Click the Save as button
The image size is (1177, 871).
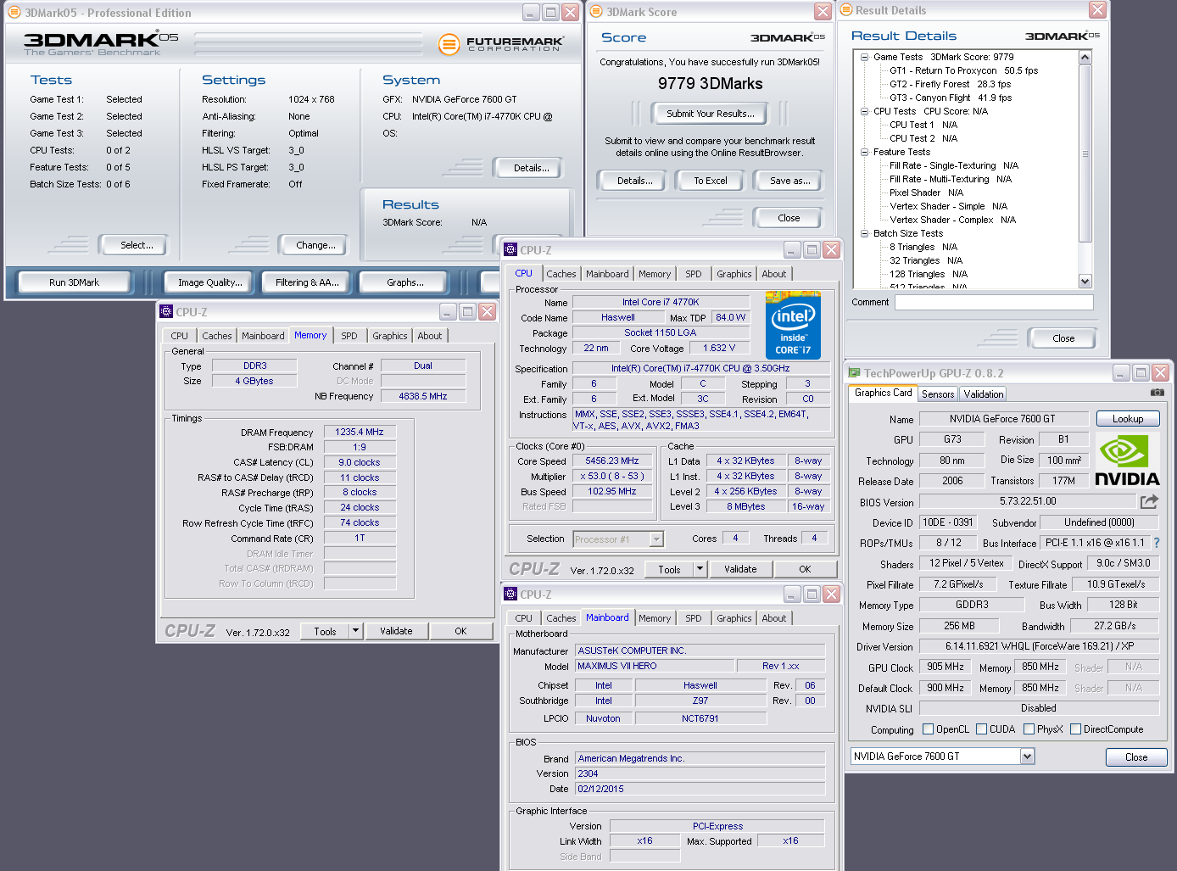click(789, 181)
